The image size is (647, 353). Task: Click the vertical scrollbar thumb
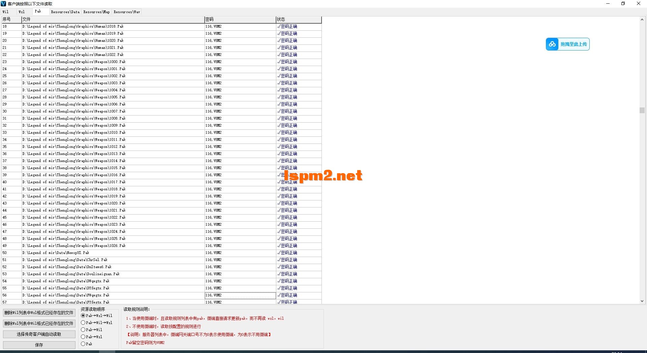(x=642, y=110)
